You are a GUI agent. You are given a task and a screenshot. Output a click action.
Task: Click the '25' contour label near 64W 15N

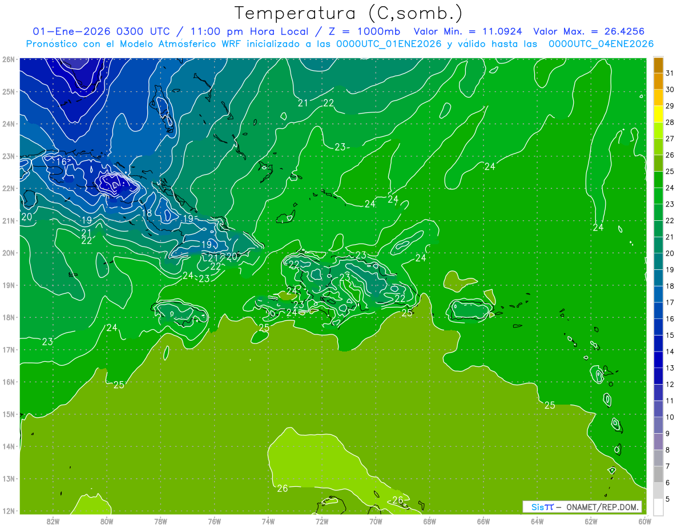pos(550,405)
